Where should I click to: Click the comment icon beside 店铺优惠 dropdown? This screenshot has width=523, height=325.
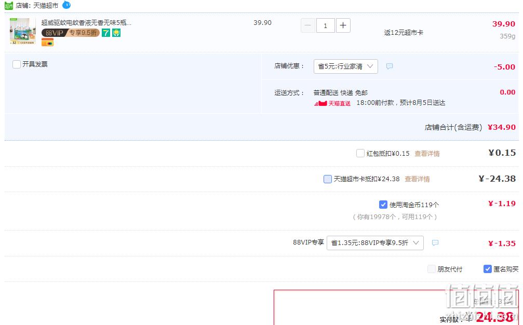(389, 66)
